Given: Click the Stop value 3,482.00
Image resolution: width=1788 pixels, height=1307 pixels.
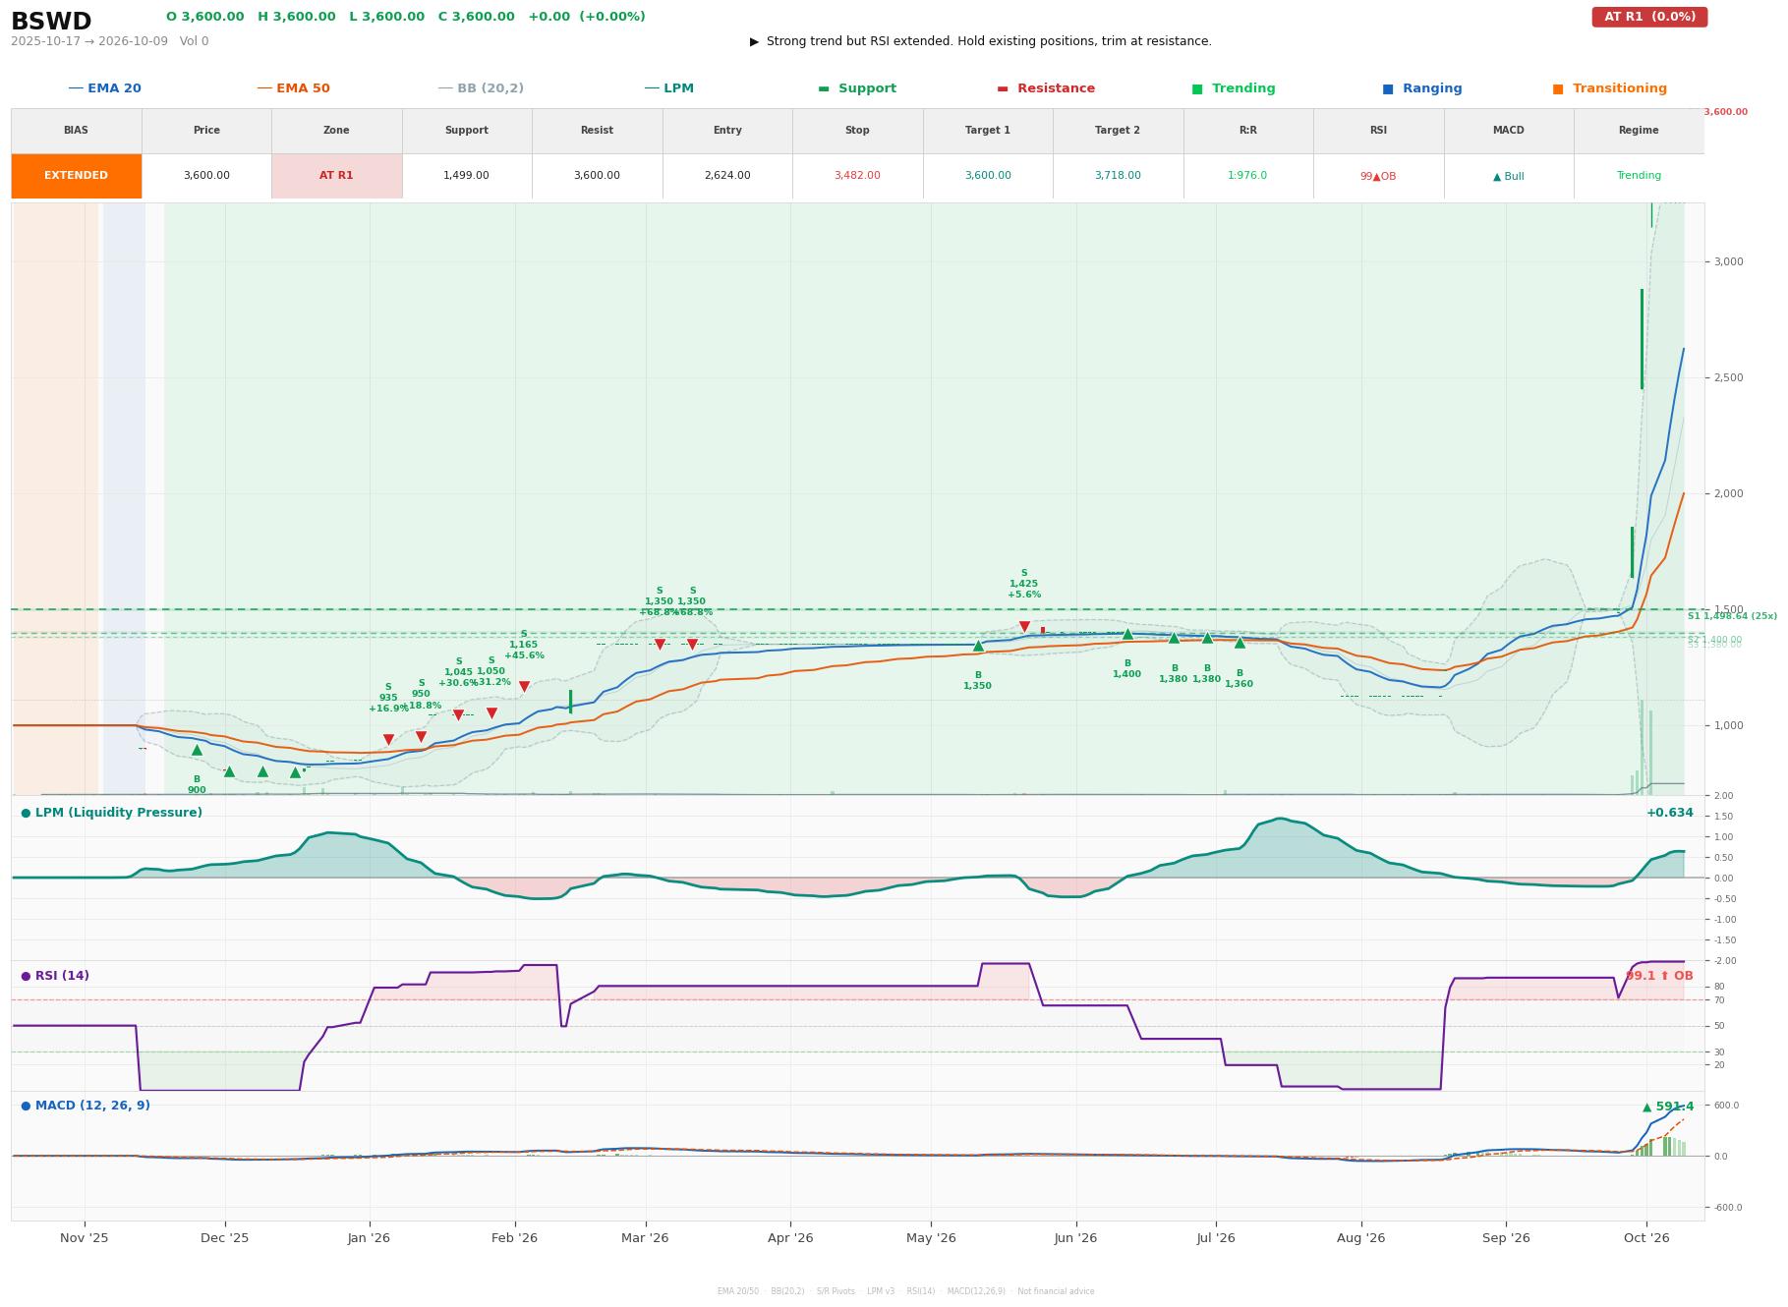Looking at the screenshot, I should click(x=857, y=176).
